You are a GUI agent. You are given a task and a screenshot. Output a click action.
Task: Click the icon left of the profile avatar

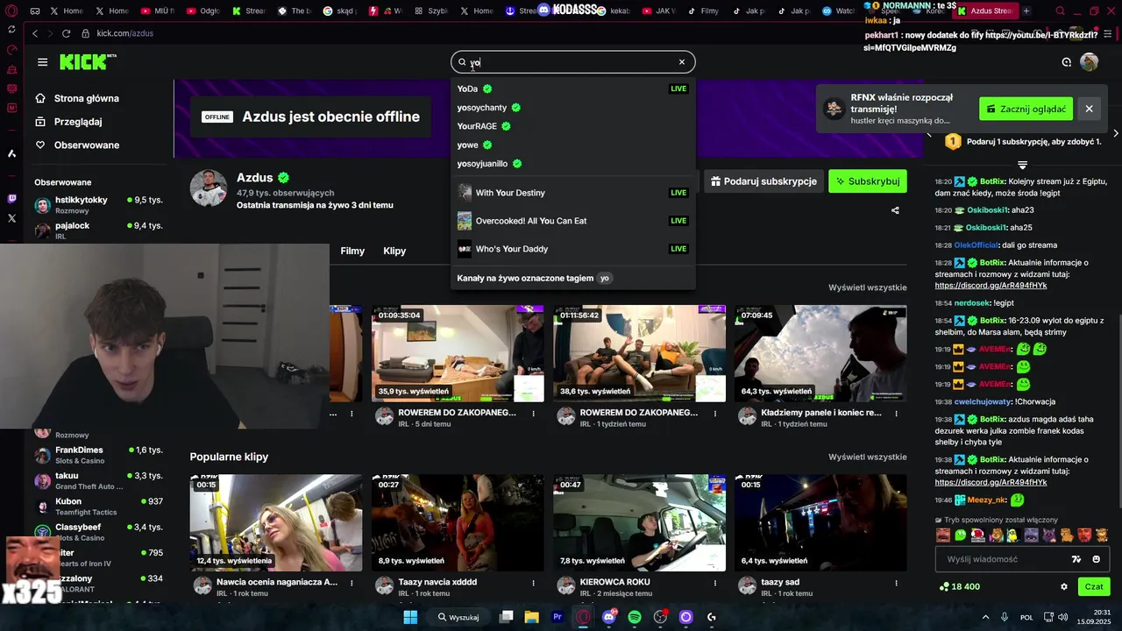1066,62
